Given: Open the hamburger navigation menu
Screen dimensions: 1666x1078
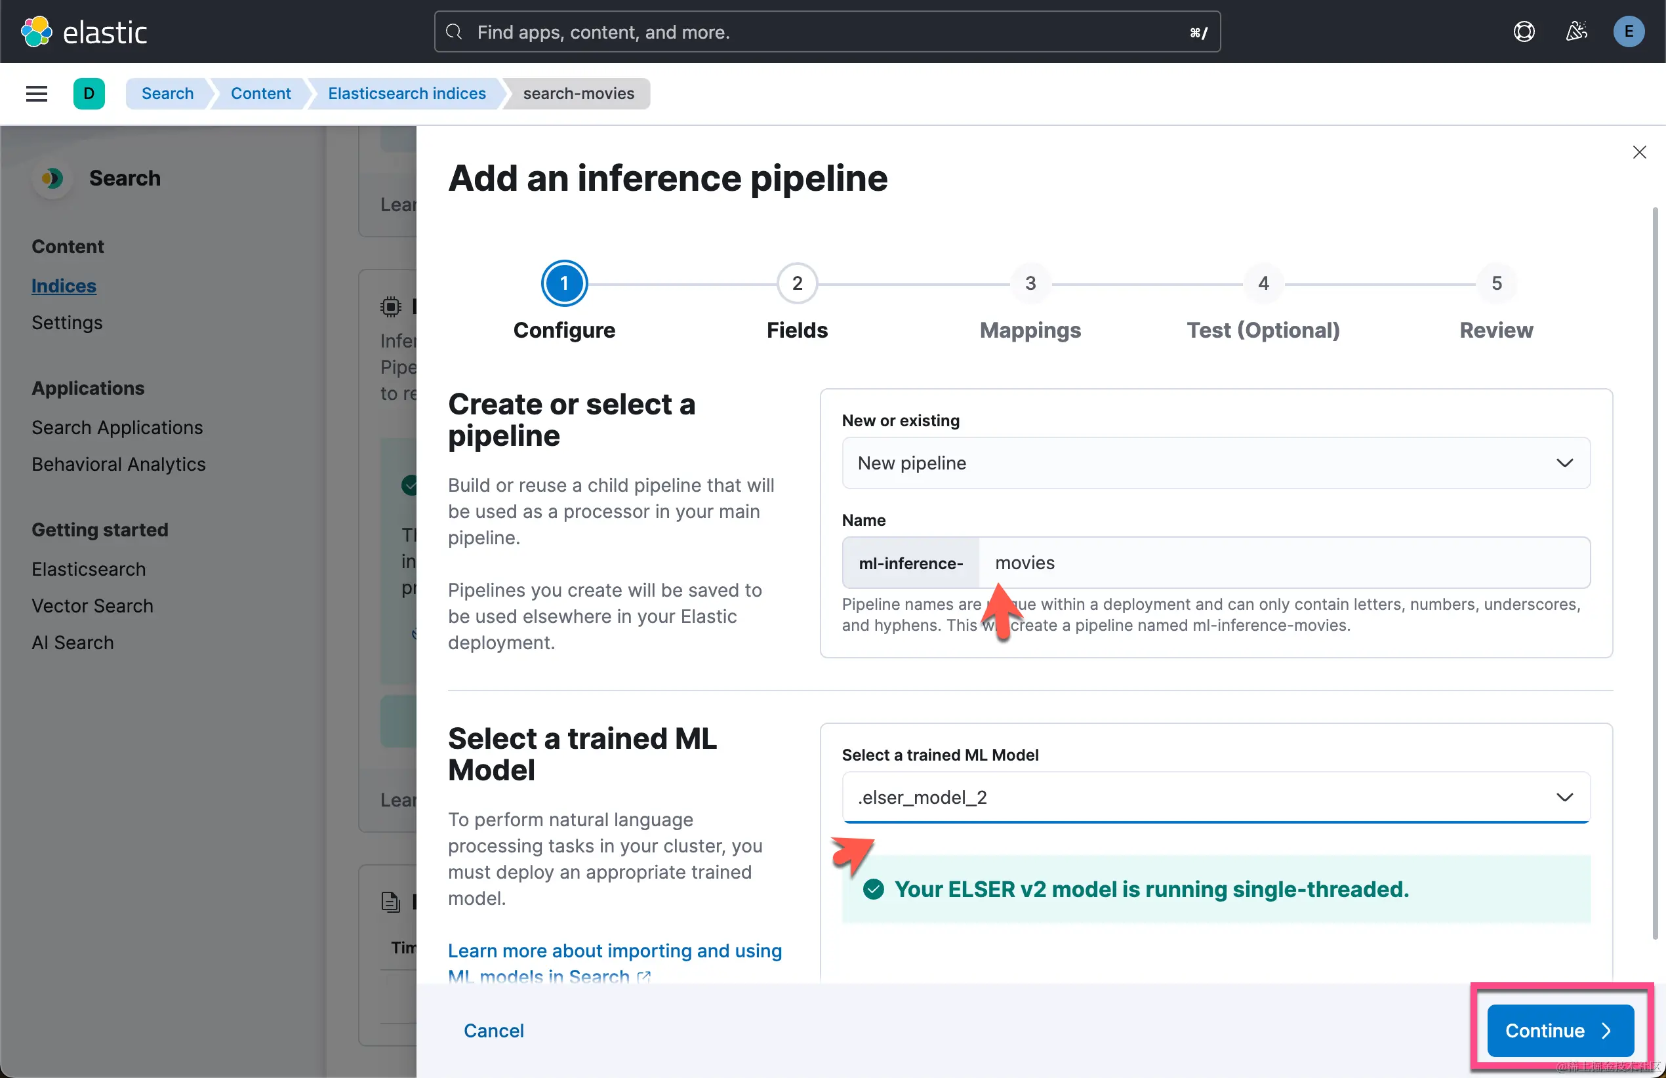Looking at the screenshot, I should pos(36,93).
